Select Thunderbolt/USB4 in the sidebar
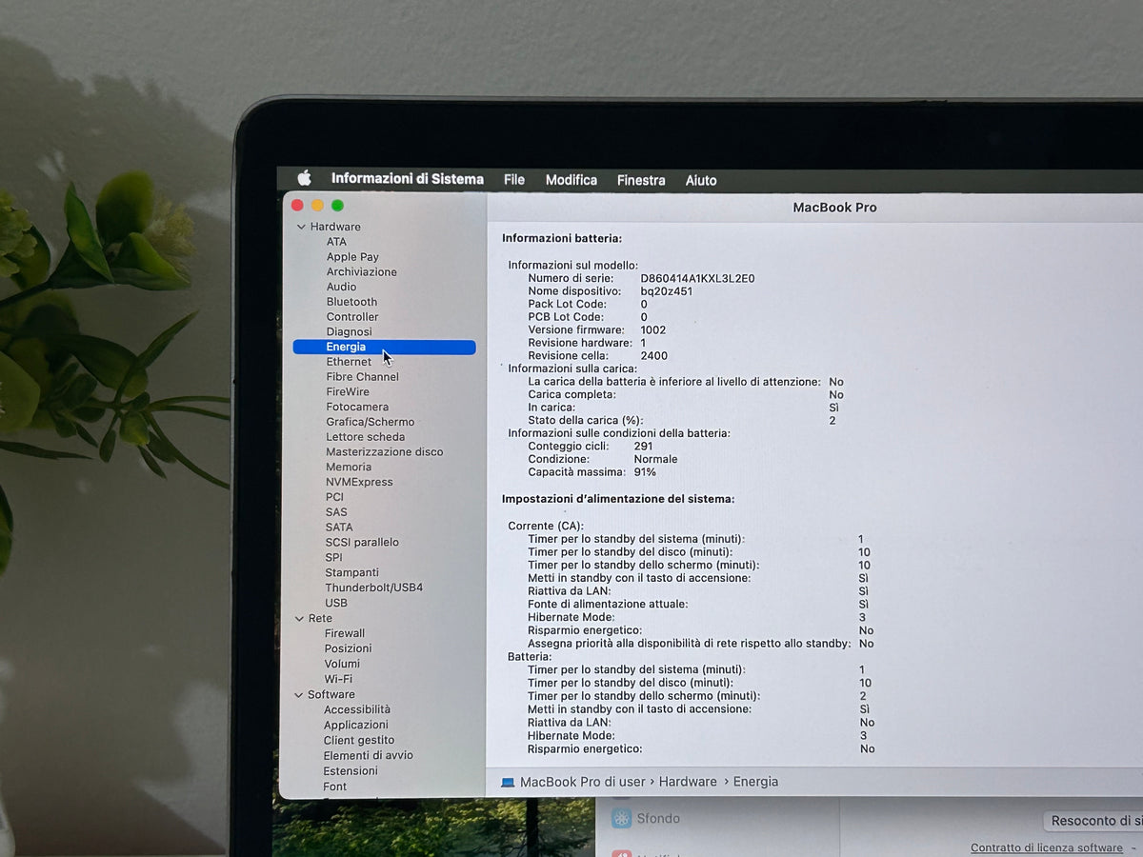 [373, 588]
